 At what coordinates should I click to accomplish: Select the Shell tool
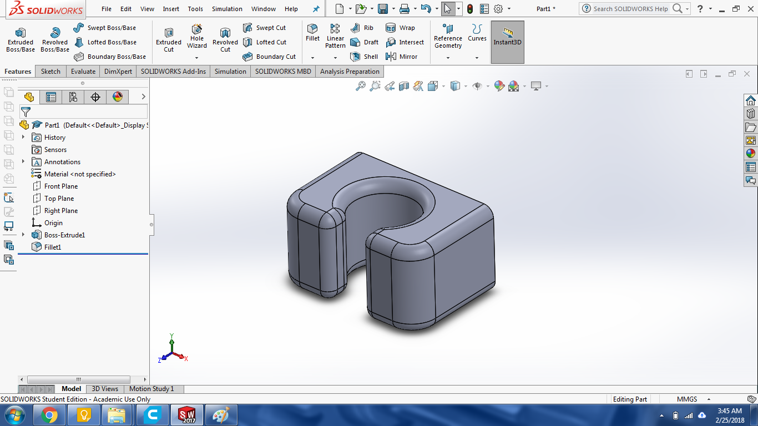point(365,57)
